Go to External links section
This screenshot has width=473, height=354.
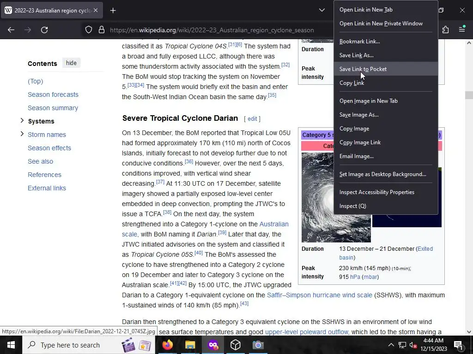click(x=47, y=188)
